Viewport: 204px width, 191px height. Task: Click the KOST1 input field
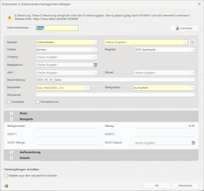pyautogui.click(x=67, y=134)
